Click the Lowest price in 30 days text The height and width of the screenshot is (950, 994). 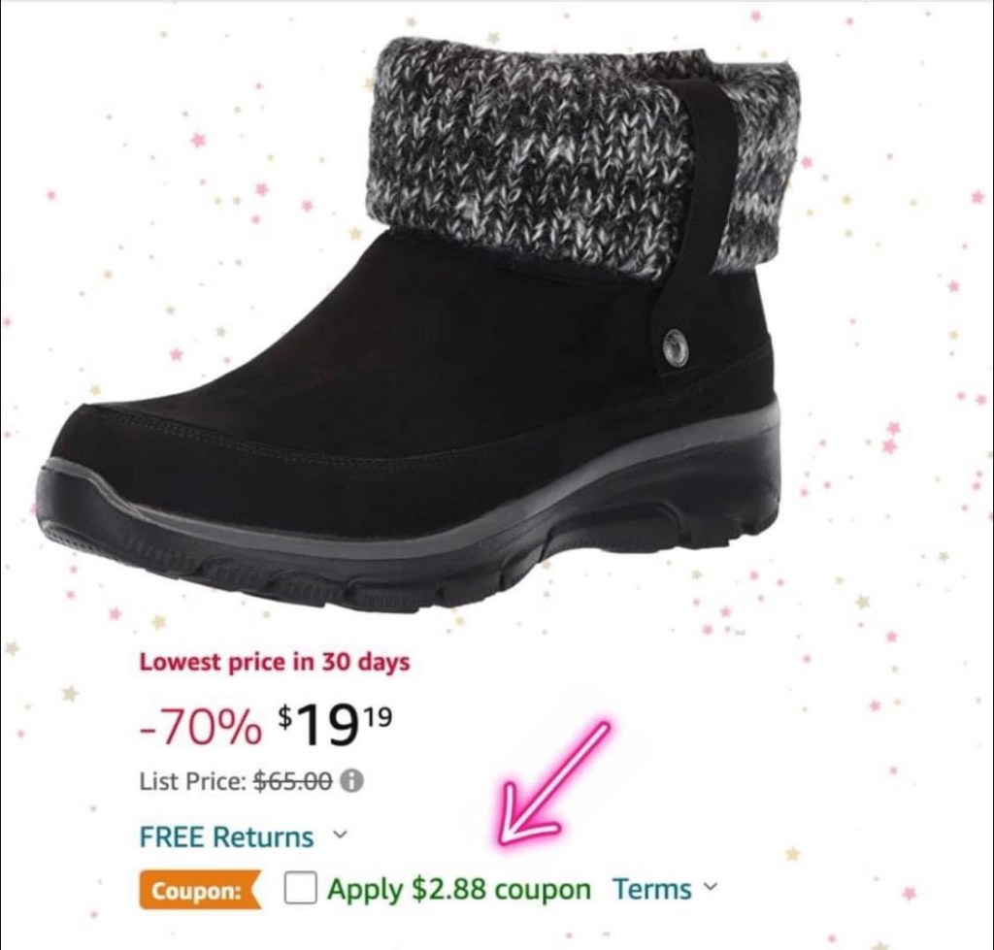coord(275,662)
